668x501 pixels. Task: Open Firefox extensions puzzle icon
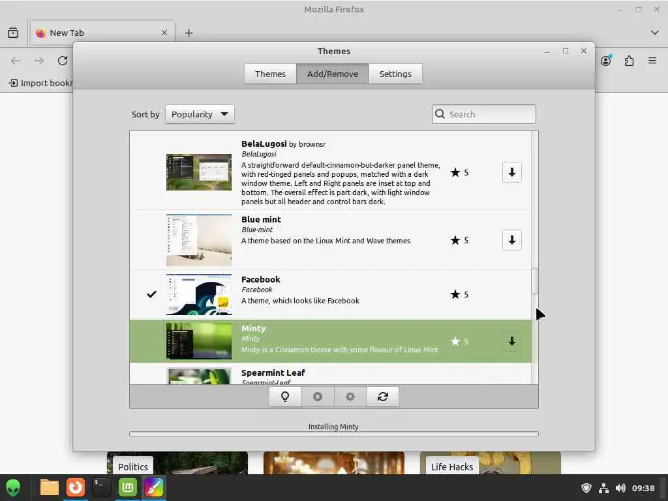[629, 61]
